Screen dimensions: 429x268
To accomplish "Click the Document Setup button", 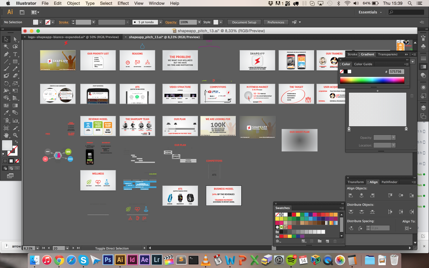I will (244, 22).
